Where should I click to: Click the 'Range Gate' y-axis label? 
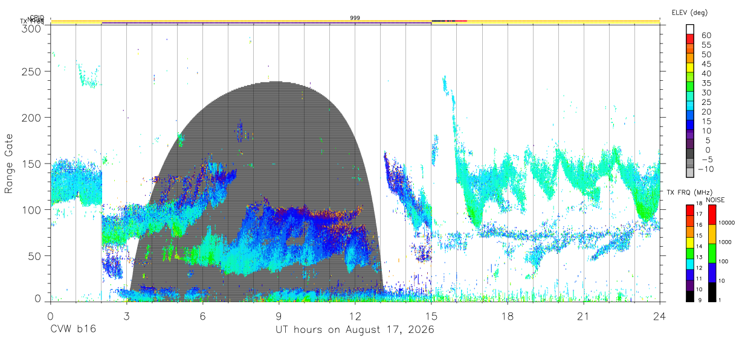(9, 164)
